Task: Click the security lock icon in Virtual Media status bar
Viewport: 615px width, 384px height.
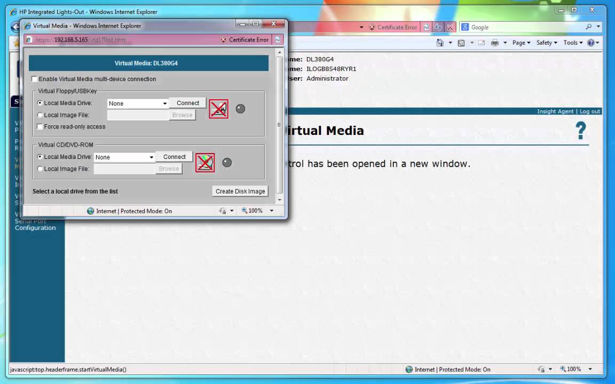Action: 223,211
